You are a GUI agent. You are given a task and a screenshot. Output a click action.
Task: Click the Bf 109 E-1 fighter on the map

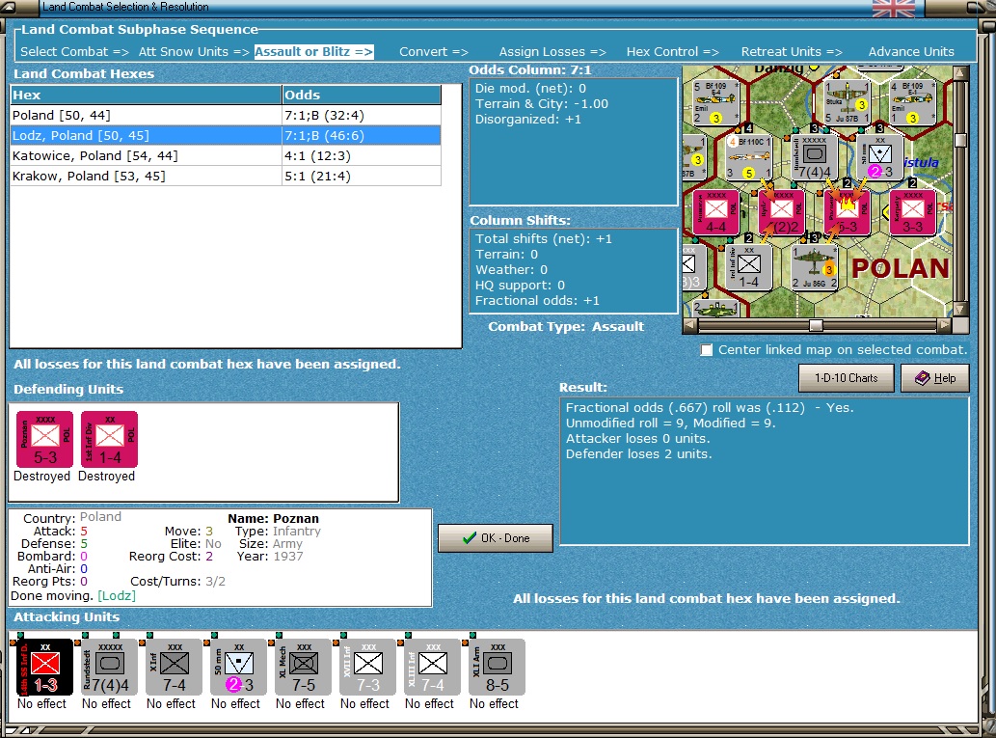coord(912,101)
